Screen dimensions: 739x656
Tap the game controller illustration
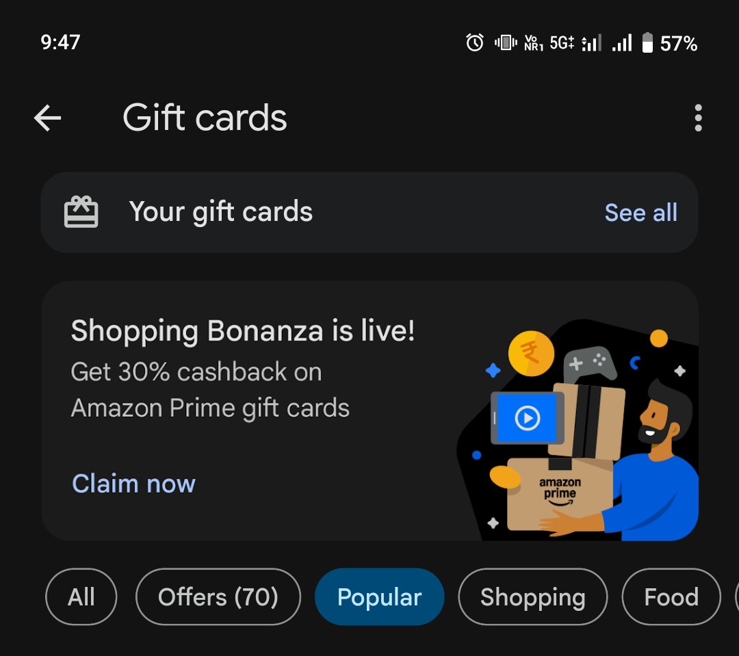[x=589, y=365]
